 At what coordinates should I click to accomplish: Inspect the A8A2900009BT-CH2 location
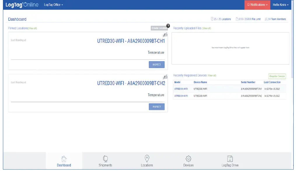click(x=157, y=107)
